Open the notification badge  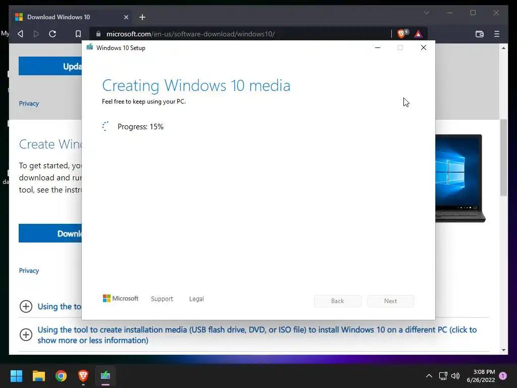click(x=503, y=376)
